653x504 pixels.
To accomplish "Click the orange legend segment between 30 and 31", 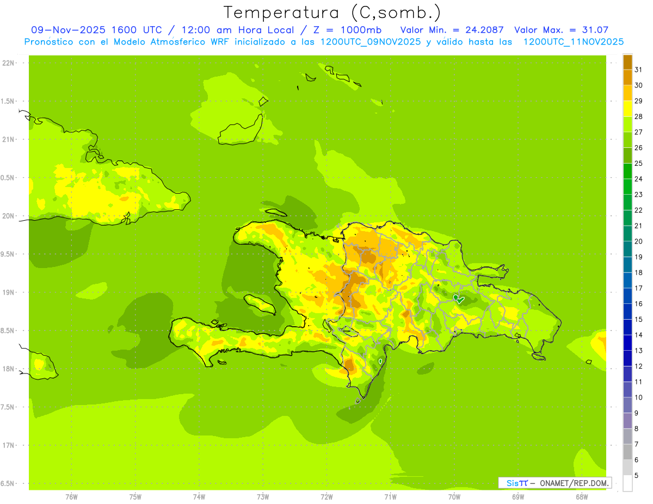I will pos(627,77).
